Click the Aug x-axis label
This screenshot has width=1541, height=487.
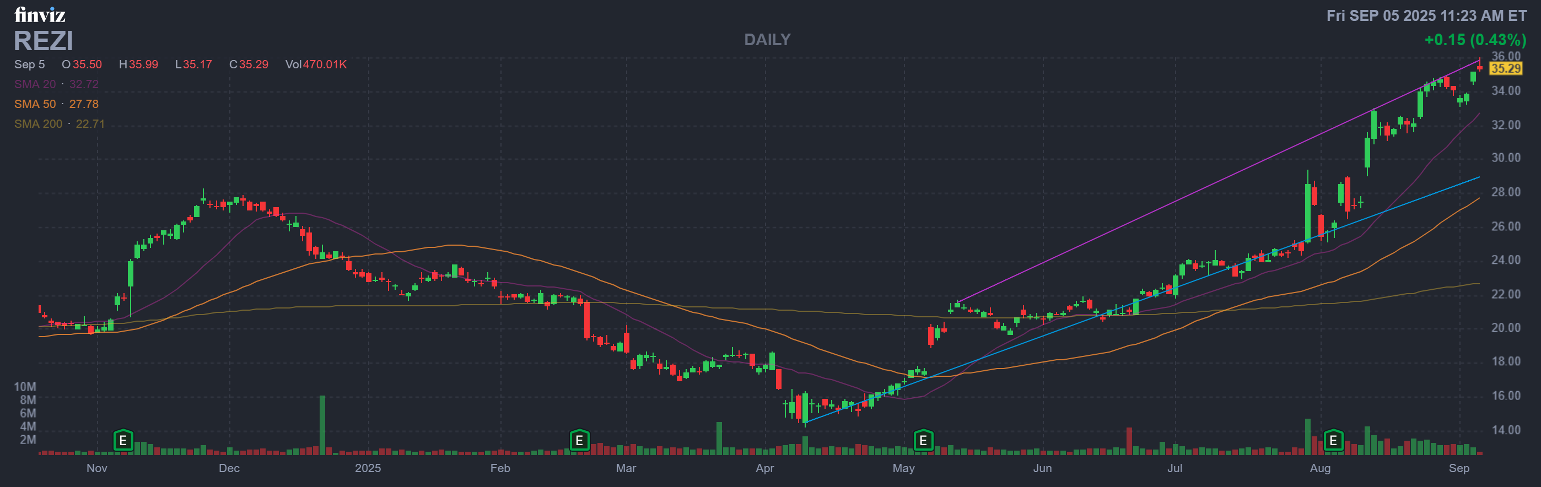pos(1319,468)
